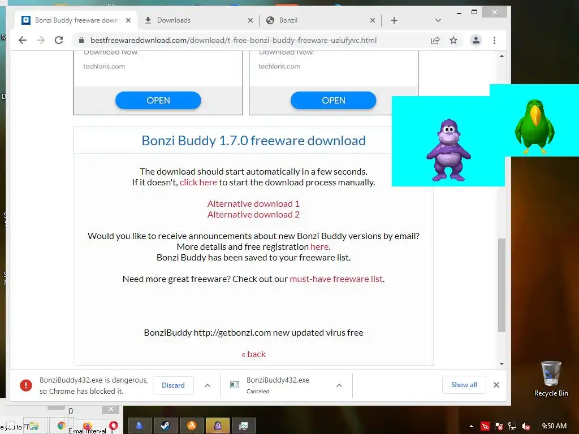Close the Bonzi Buddy freeware download tab
The height and width of the screenshot is (434, 579).
click(x=128, y=20)
